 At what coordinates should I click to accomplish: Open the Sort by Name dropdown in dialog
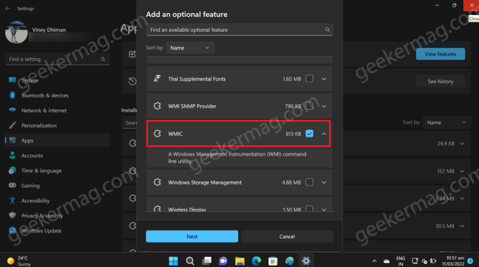pyautogui.click(x=191, y=47)
